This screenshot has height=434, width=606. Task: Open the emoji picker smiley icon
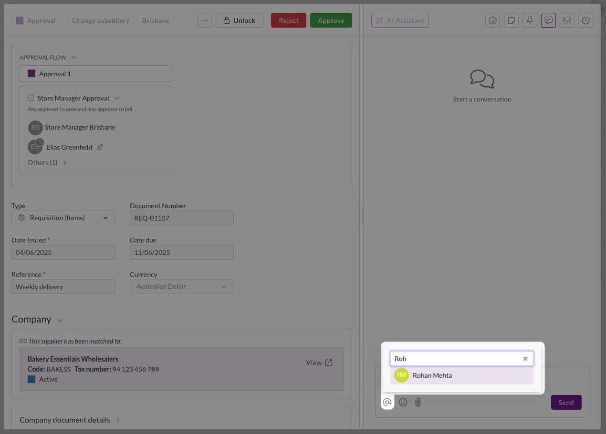pyautogui.click(x=403, y=402)
